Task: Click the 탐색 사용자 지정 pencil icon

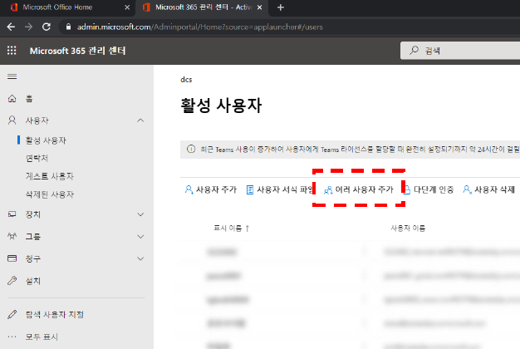Action: tap(12, 314)
